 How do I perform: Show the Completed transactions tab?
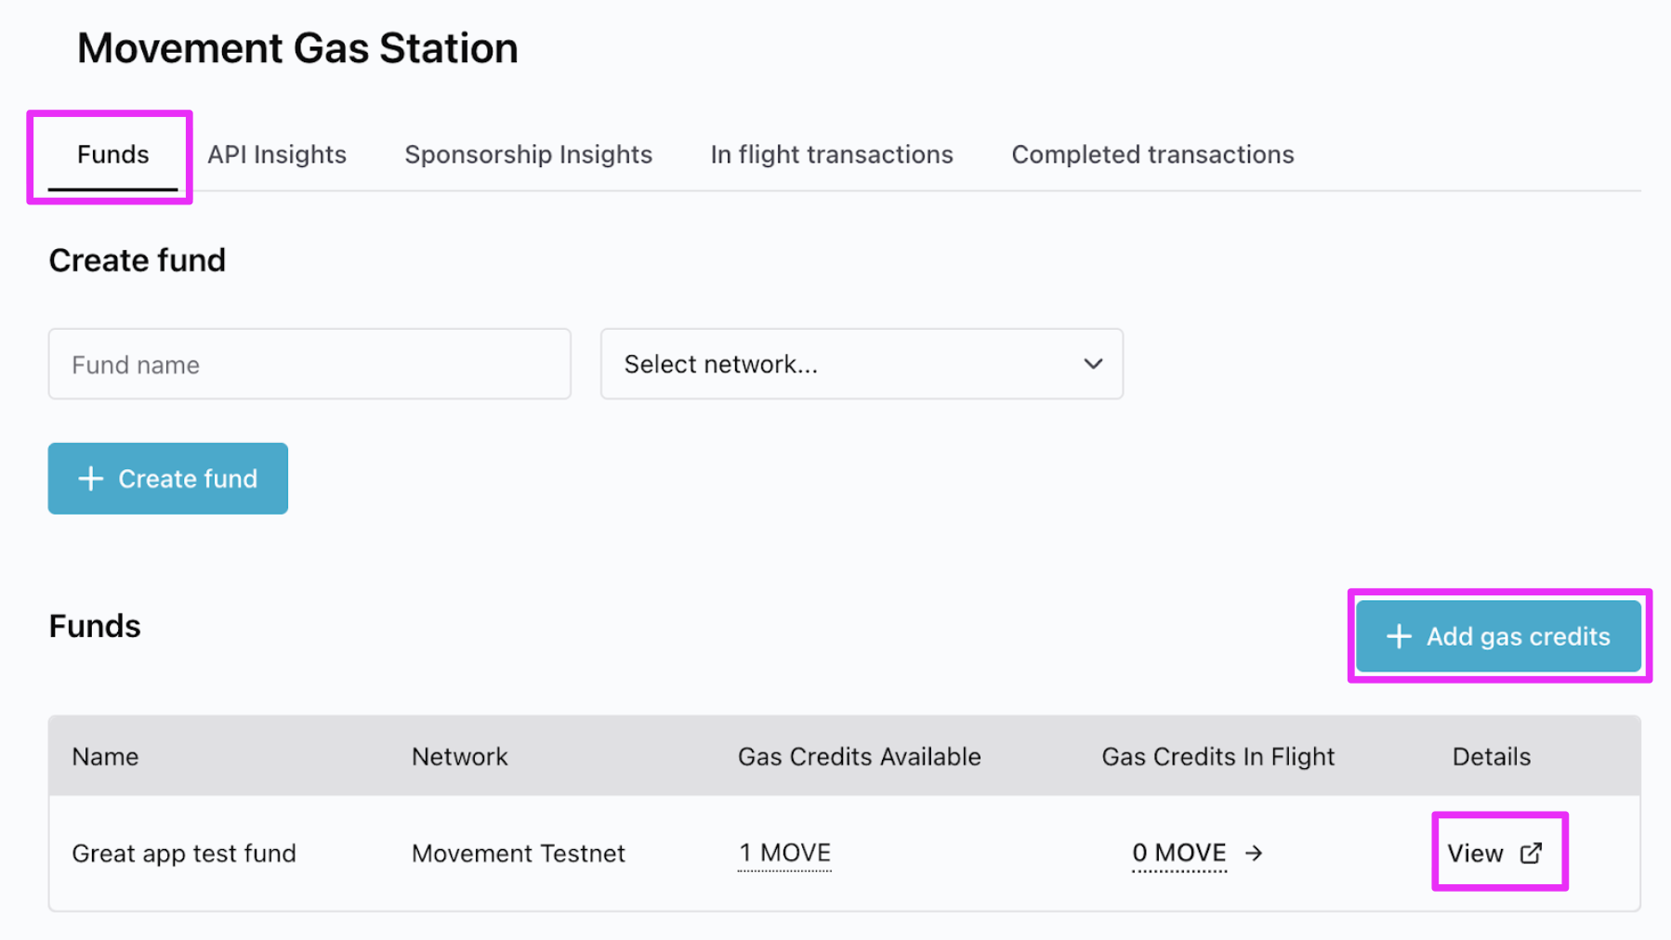point(1152,154)
